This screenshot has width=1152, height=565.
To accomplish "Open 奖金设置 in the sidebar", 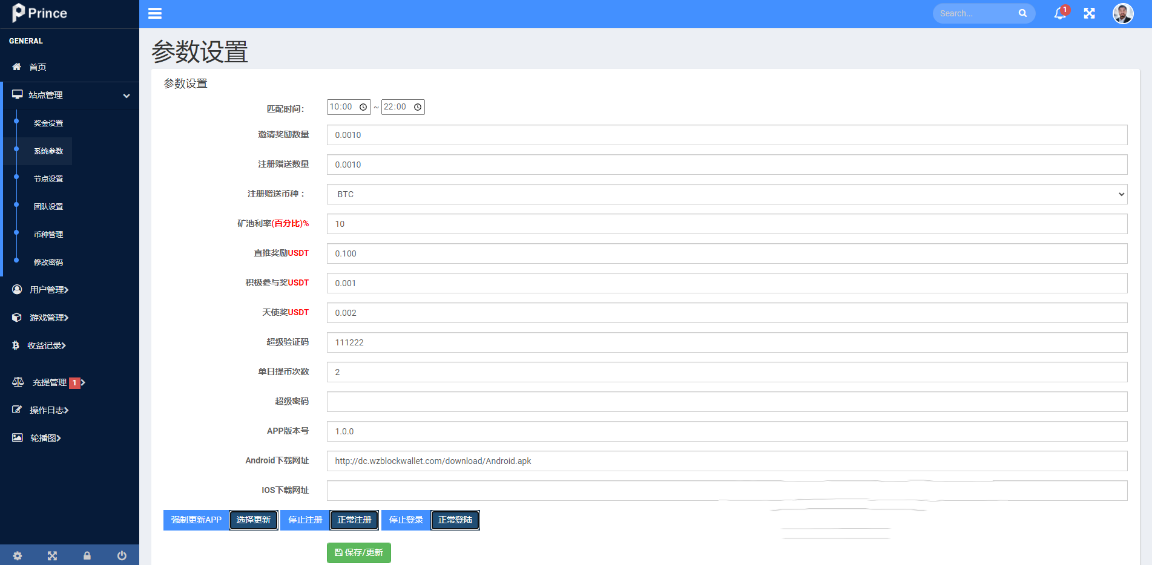I will (x=48, y=123).
